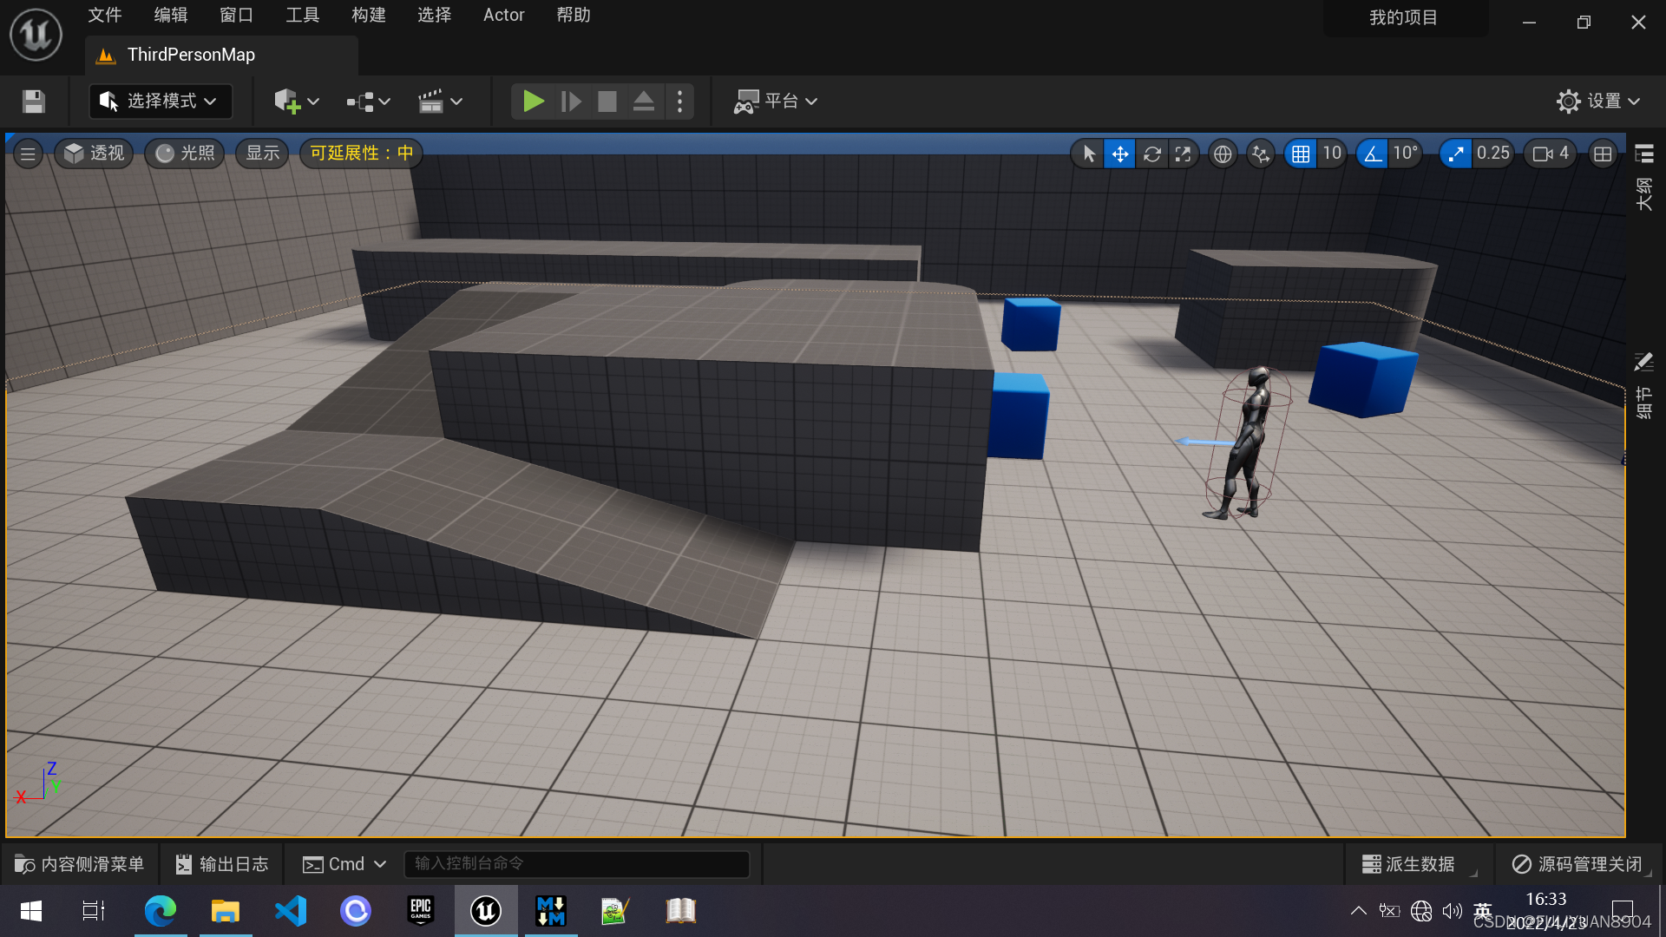Open the 显示 show flags menu

pyautogui.click(x=262, y=154)
